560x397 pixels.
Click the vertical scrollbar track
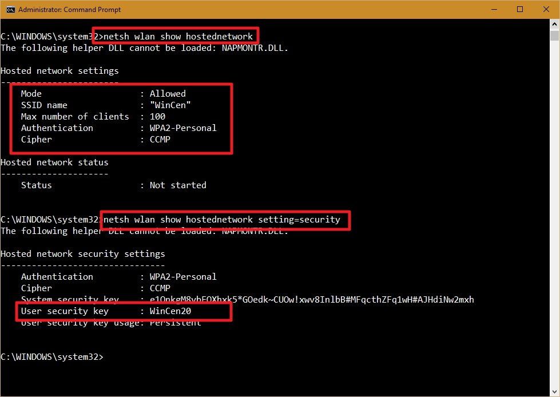coord(554,200)
